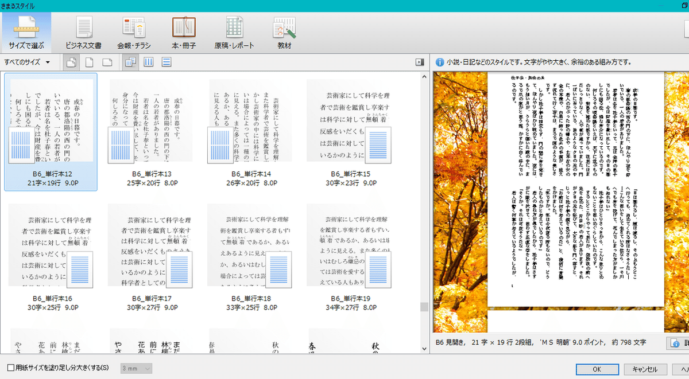This screenshot has height=379, width=689.
Task: Filter to portrait paper orientation
Action: [x=89, y=62]
